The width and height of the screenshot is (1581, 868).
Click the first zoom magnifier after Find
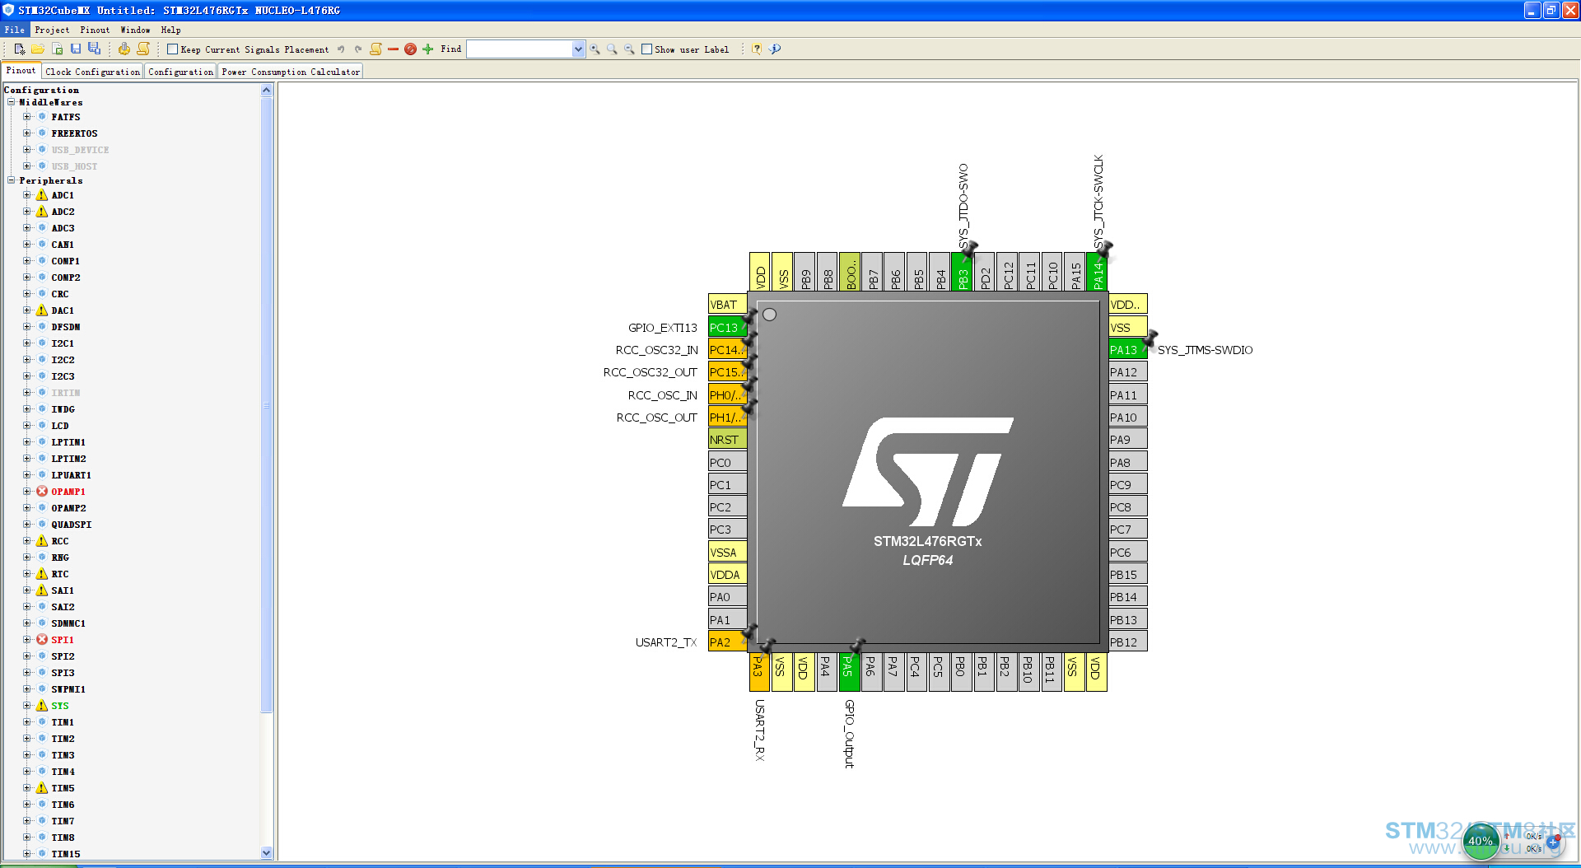[595, 49]
